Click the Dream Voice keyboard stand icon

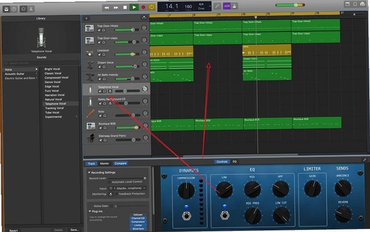coord(90,65)
